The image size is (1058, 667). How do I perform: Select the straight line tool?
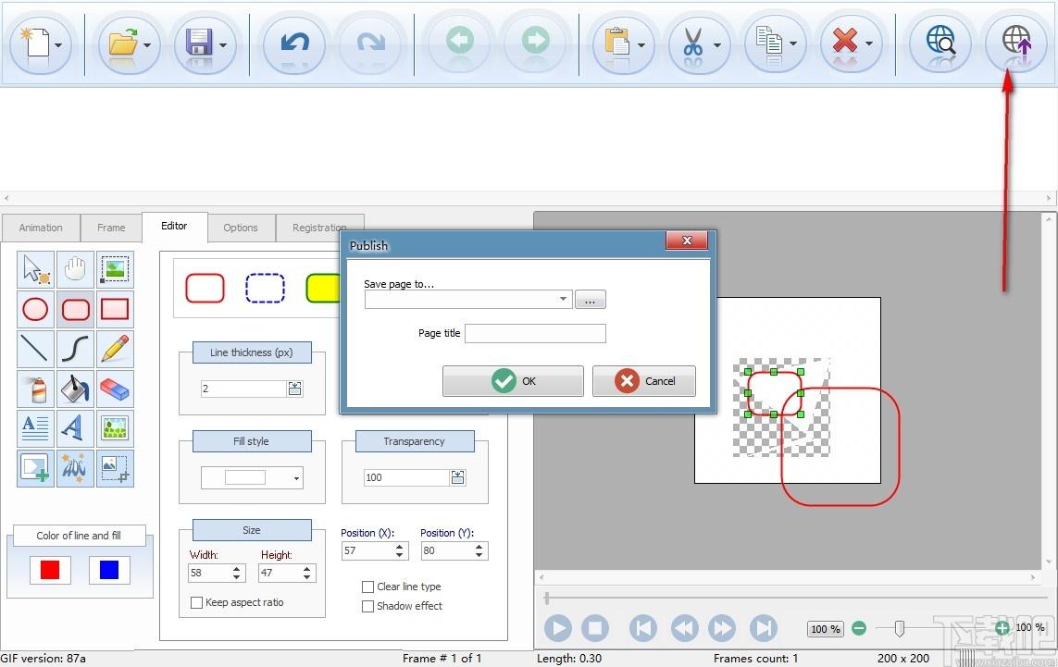pyautogui.click(x=35, y=350)
